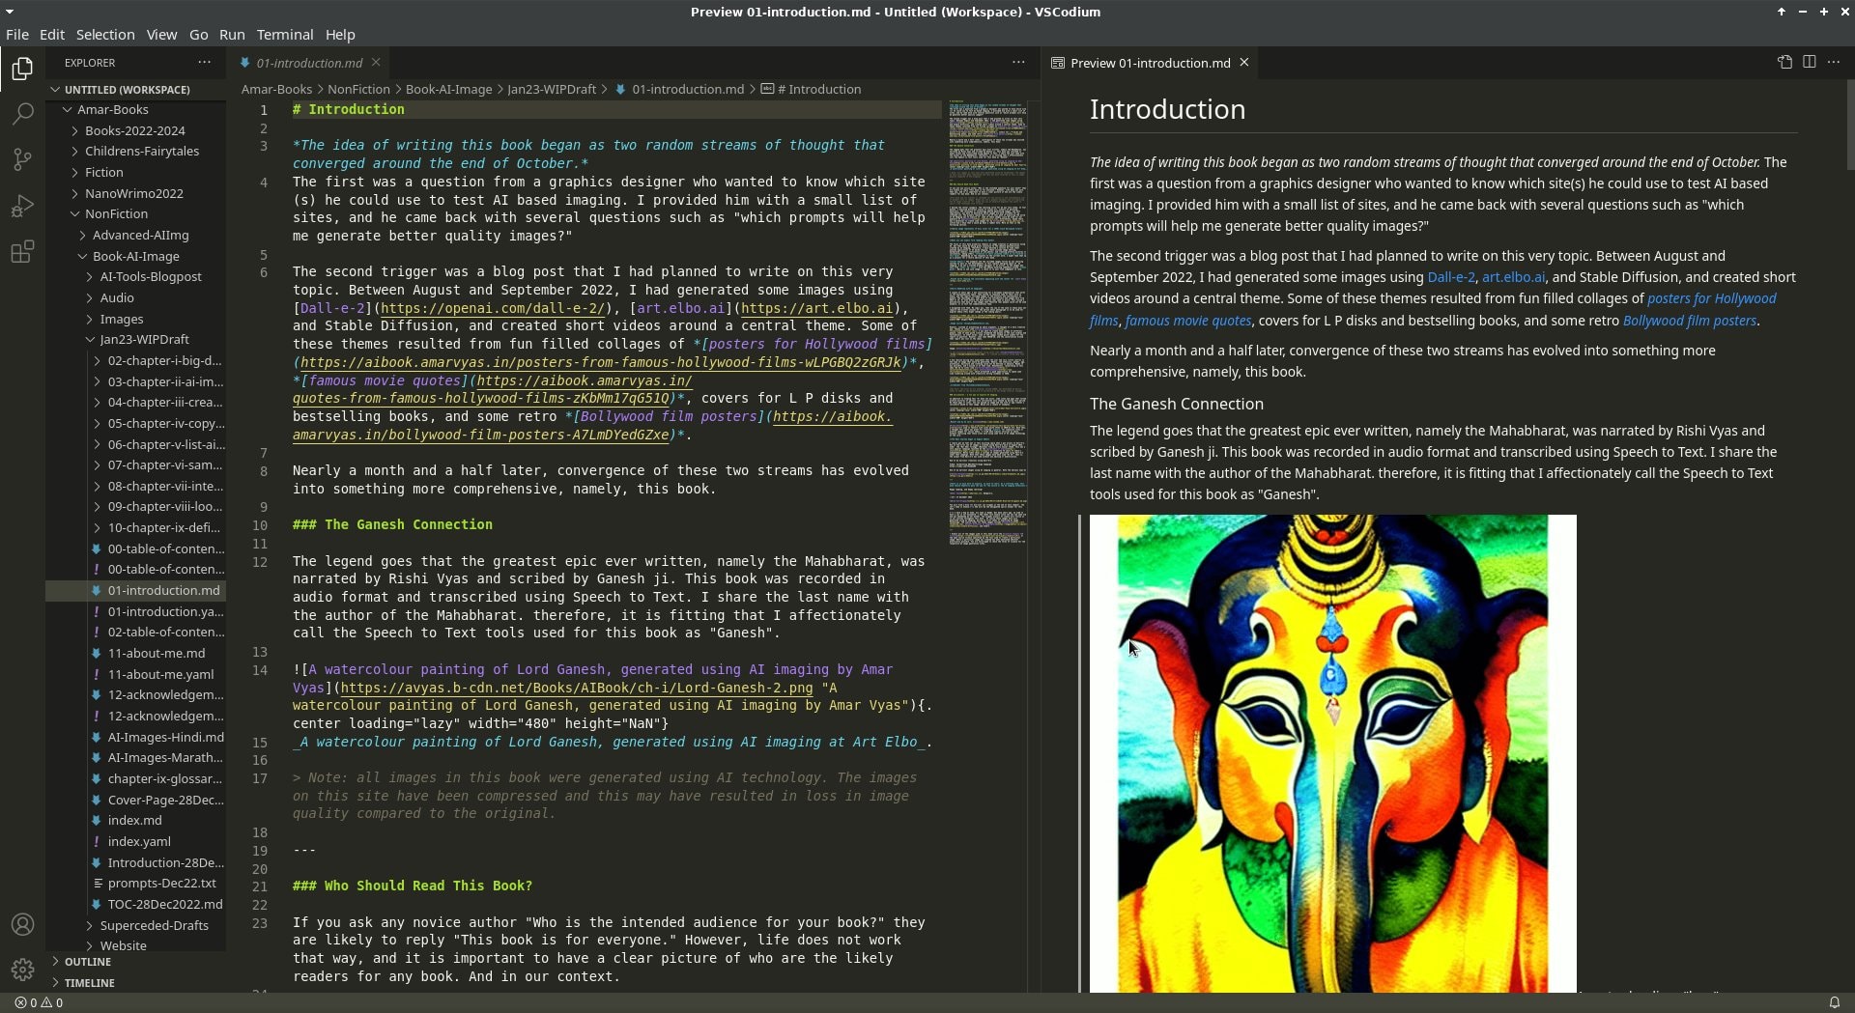Click the NonFiction breadcrumb
Viewport: 1855px width, 1013px height.
tap(358, 89)
